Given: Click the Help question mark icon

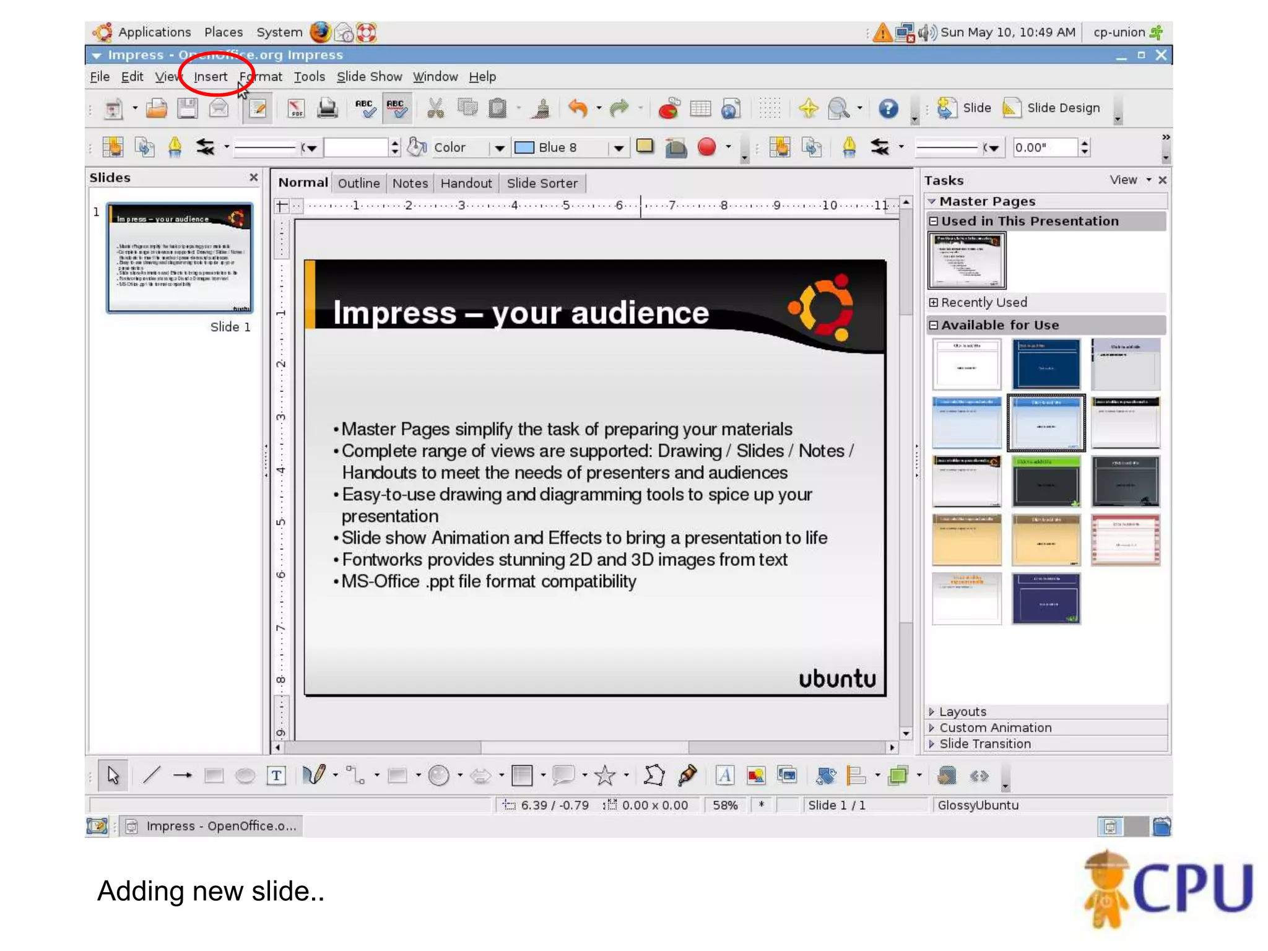Looking at the screenshot, I should pyautogui.click(x=888, y=108).
